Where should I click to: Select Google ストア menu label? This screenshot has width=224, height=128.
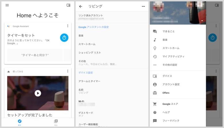point(170,104)
